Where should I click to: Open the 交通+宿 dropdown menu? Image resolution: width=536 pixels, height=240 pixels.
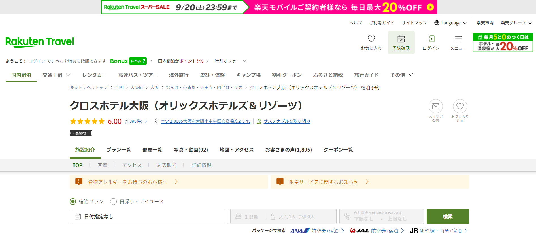[56, 75]
